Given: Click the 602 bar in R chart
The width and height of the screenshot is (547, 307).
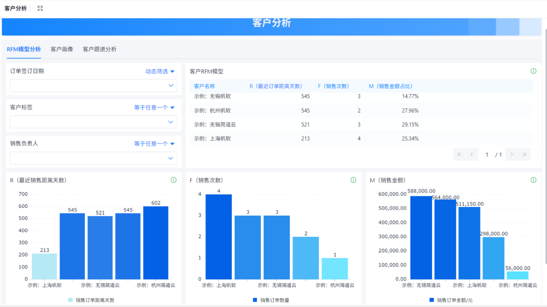Looking at the screenshot, I should pyautogui.click(x=155, y=243).
